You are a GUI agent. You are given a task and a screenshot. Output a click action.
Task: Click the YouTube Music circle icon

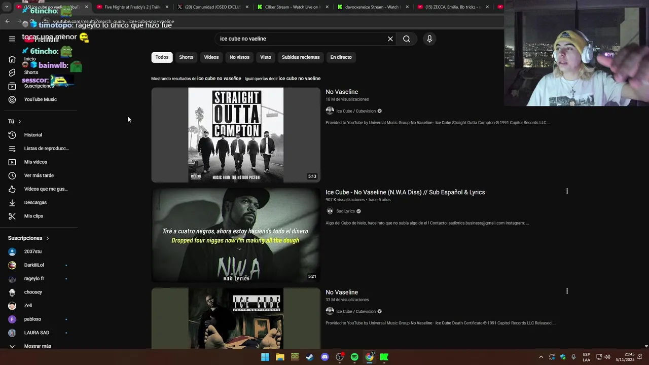(x=12, y=99)
